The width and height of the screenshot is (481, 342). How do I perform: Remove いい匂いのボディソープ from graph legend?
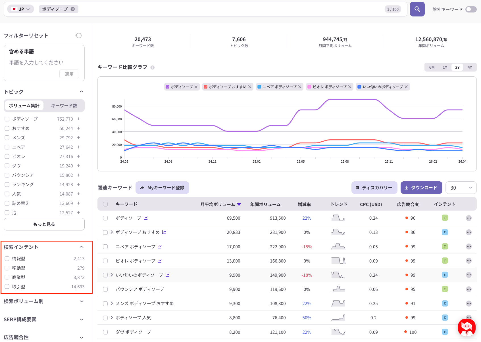point(406,87)
